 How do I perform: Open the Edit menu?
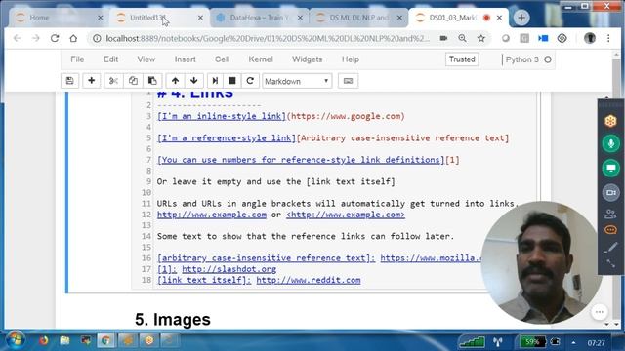110,59
